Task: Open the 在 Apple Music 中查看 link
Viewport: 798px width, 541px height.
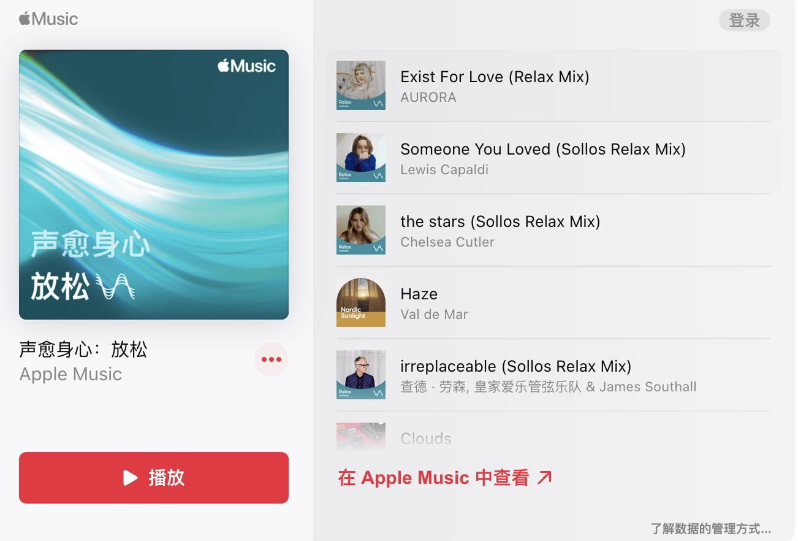Action: 445,478
